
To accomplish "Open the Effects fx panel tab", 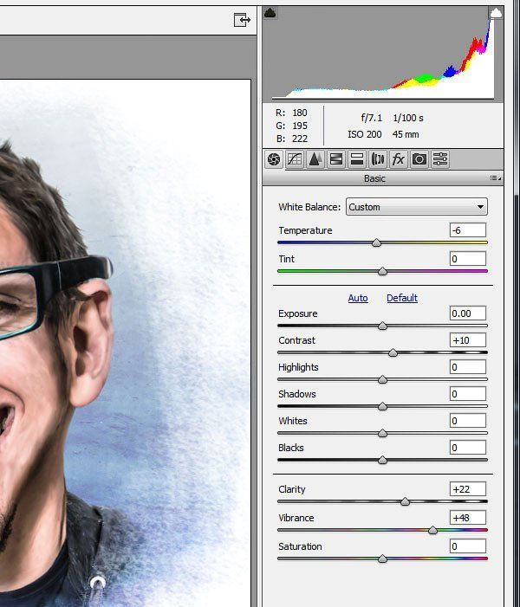I will point(399,159).
